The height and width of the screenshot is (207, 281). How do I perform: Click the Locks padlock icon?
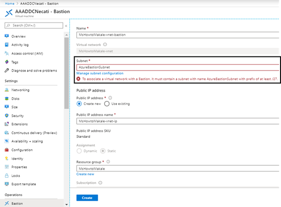click(6, 176)
